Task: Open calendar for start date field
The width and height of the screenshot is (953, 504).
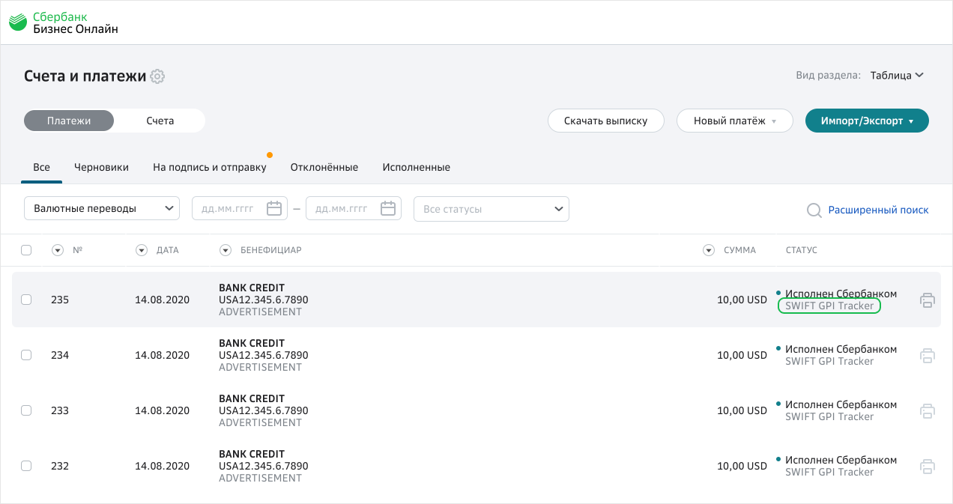Action: 274,209
